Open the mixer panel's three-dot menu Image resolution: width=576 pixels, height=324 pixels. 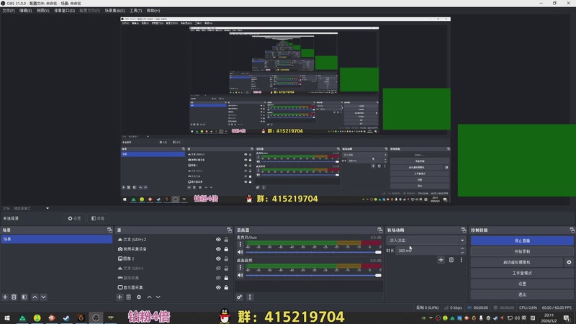click(250, 297)
